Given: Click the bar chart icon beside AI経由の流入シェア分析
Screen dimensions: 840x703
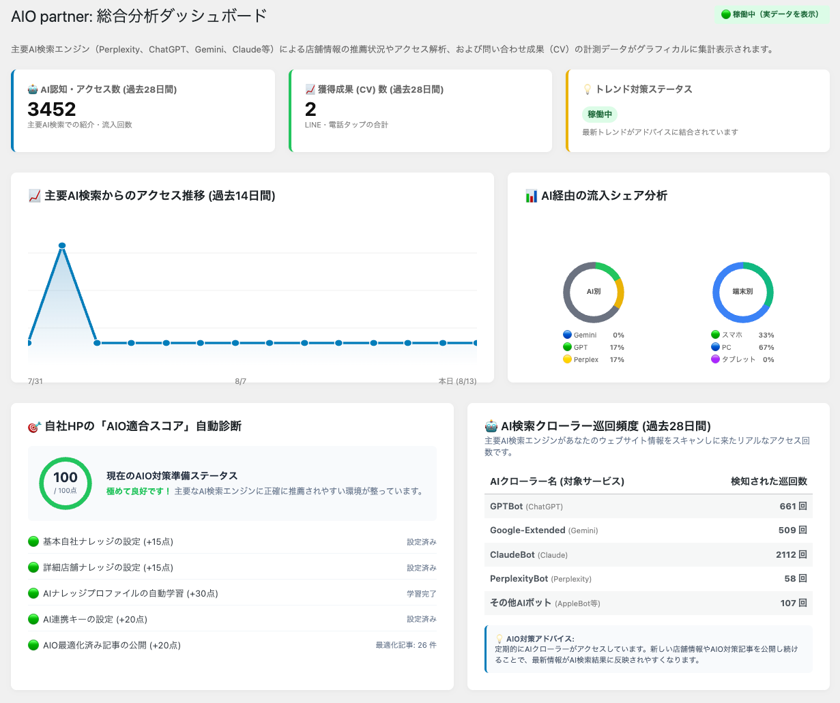Looking at the screenshot, I should coord(532,196).
